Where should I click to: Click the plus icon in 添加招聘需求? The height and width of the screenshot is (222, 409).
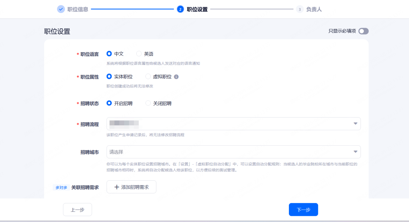pyautogui.click(x=117, y=187)
